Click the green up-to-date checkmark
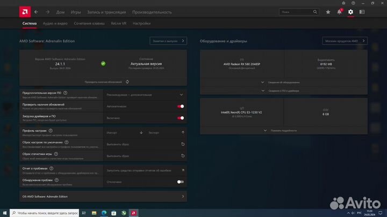 click(103, 63)
